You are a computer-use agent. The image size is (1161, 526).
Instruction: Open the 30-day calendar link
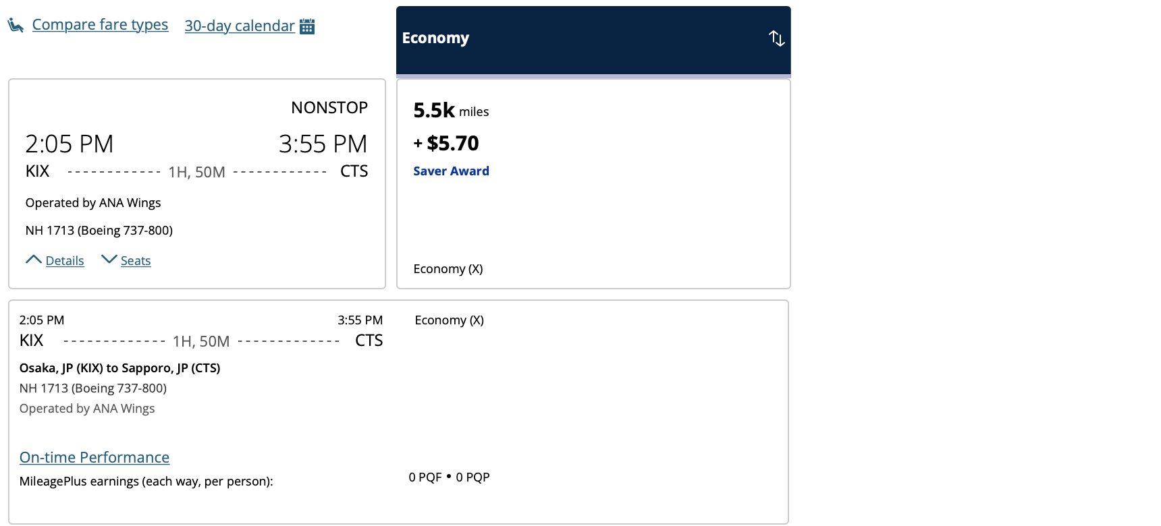pos(240,26)
